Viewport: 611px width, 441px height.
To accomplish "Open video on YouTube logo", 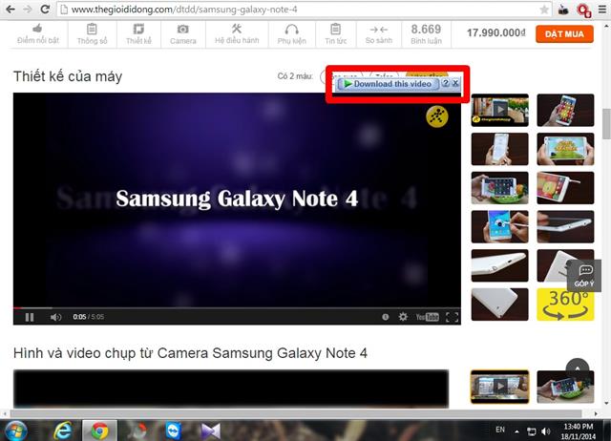I will point(427,317).
